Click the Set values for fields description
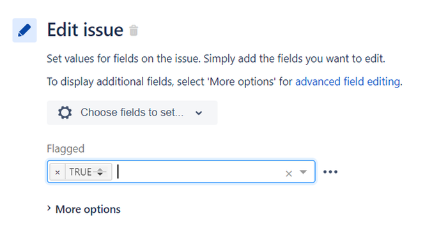Screen dimensions: 425x244 216,59
